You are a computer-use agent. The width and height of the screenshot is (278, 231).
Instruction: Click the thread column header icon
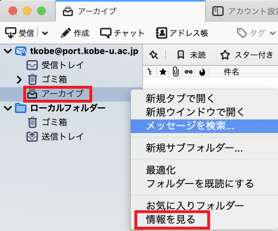150,72
